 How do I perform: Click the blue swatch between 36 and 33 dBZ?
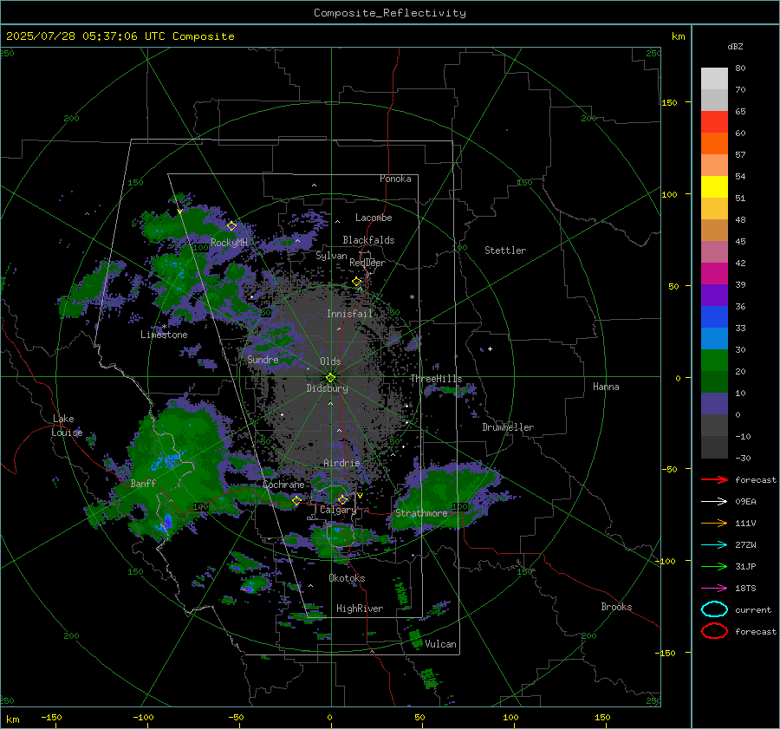pyautogui.click(x=714, y=316)
